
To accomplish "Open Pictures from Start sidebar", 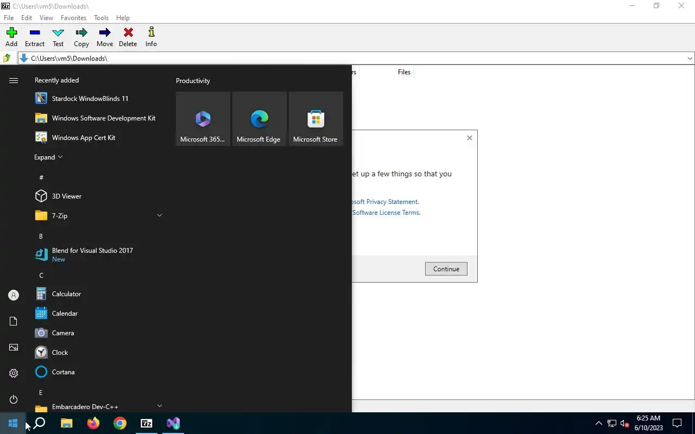I will (14, 347).
